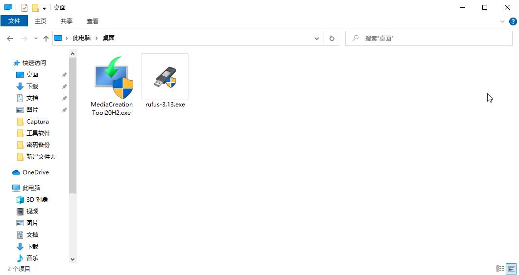Image resolution: width=519 pixels, height=275 pixels.
Task: Switch to the 共享 ribbon tab
Action: [67, 21]
